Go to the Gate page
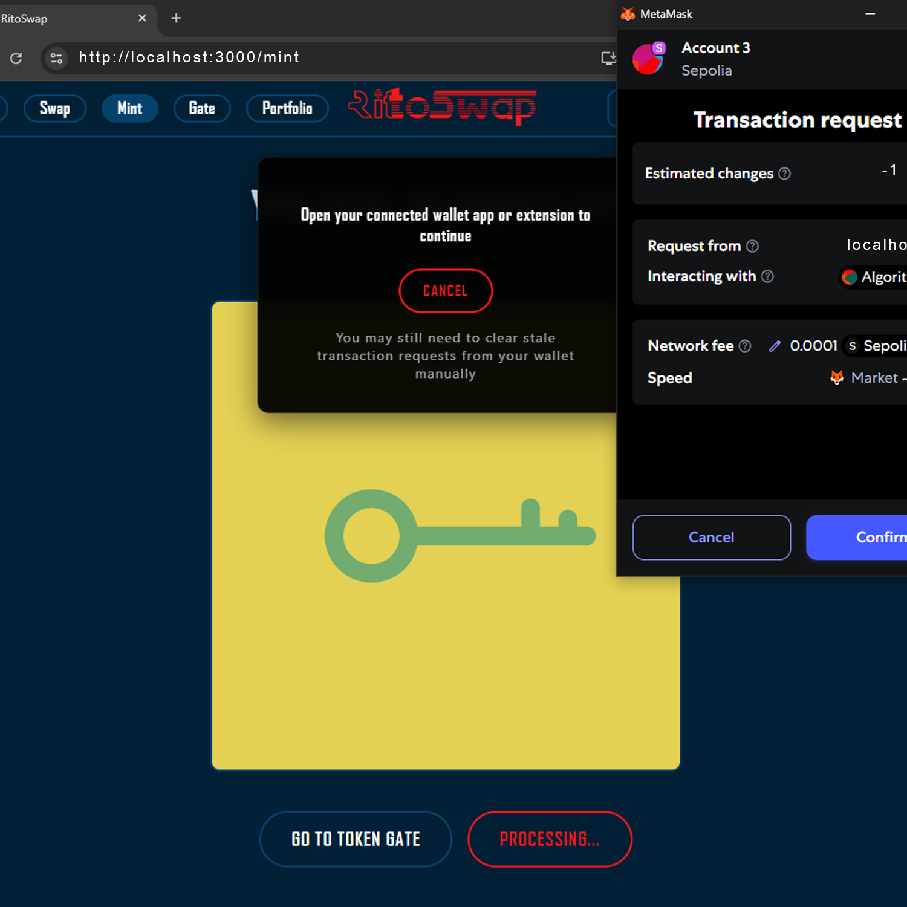Viewport: 907px width, 907px height. point(202,109)
